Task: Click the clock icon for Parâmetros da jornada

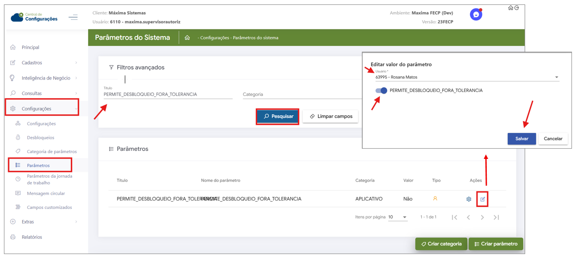Action: point(18,179)
